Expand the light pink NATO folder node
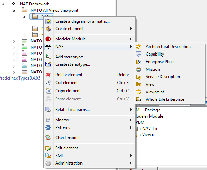This screenshot has height=170, width=207. (14, 54)
